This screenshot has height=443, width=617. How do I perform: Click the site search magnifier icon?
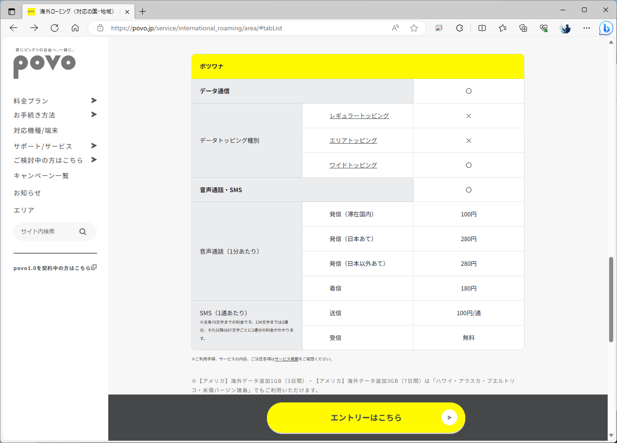click(x=83, y=231)
